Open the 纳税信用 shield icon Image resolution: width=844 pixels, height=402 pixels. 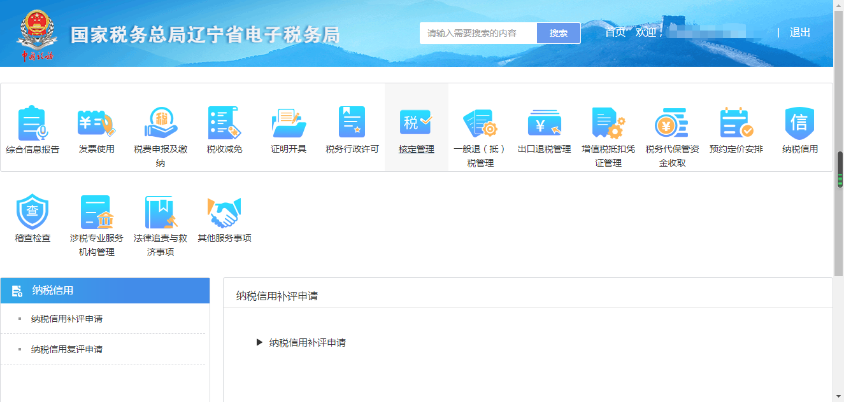coord(800,123)
